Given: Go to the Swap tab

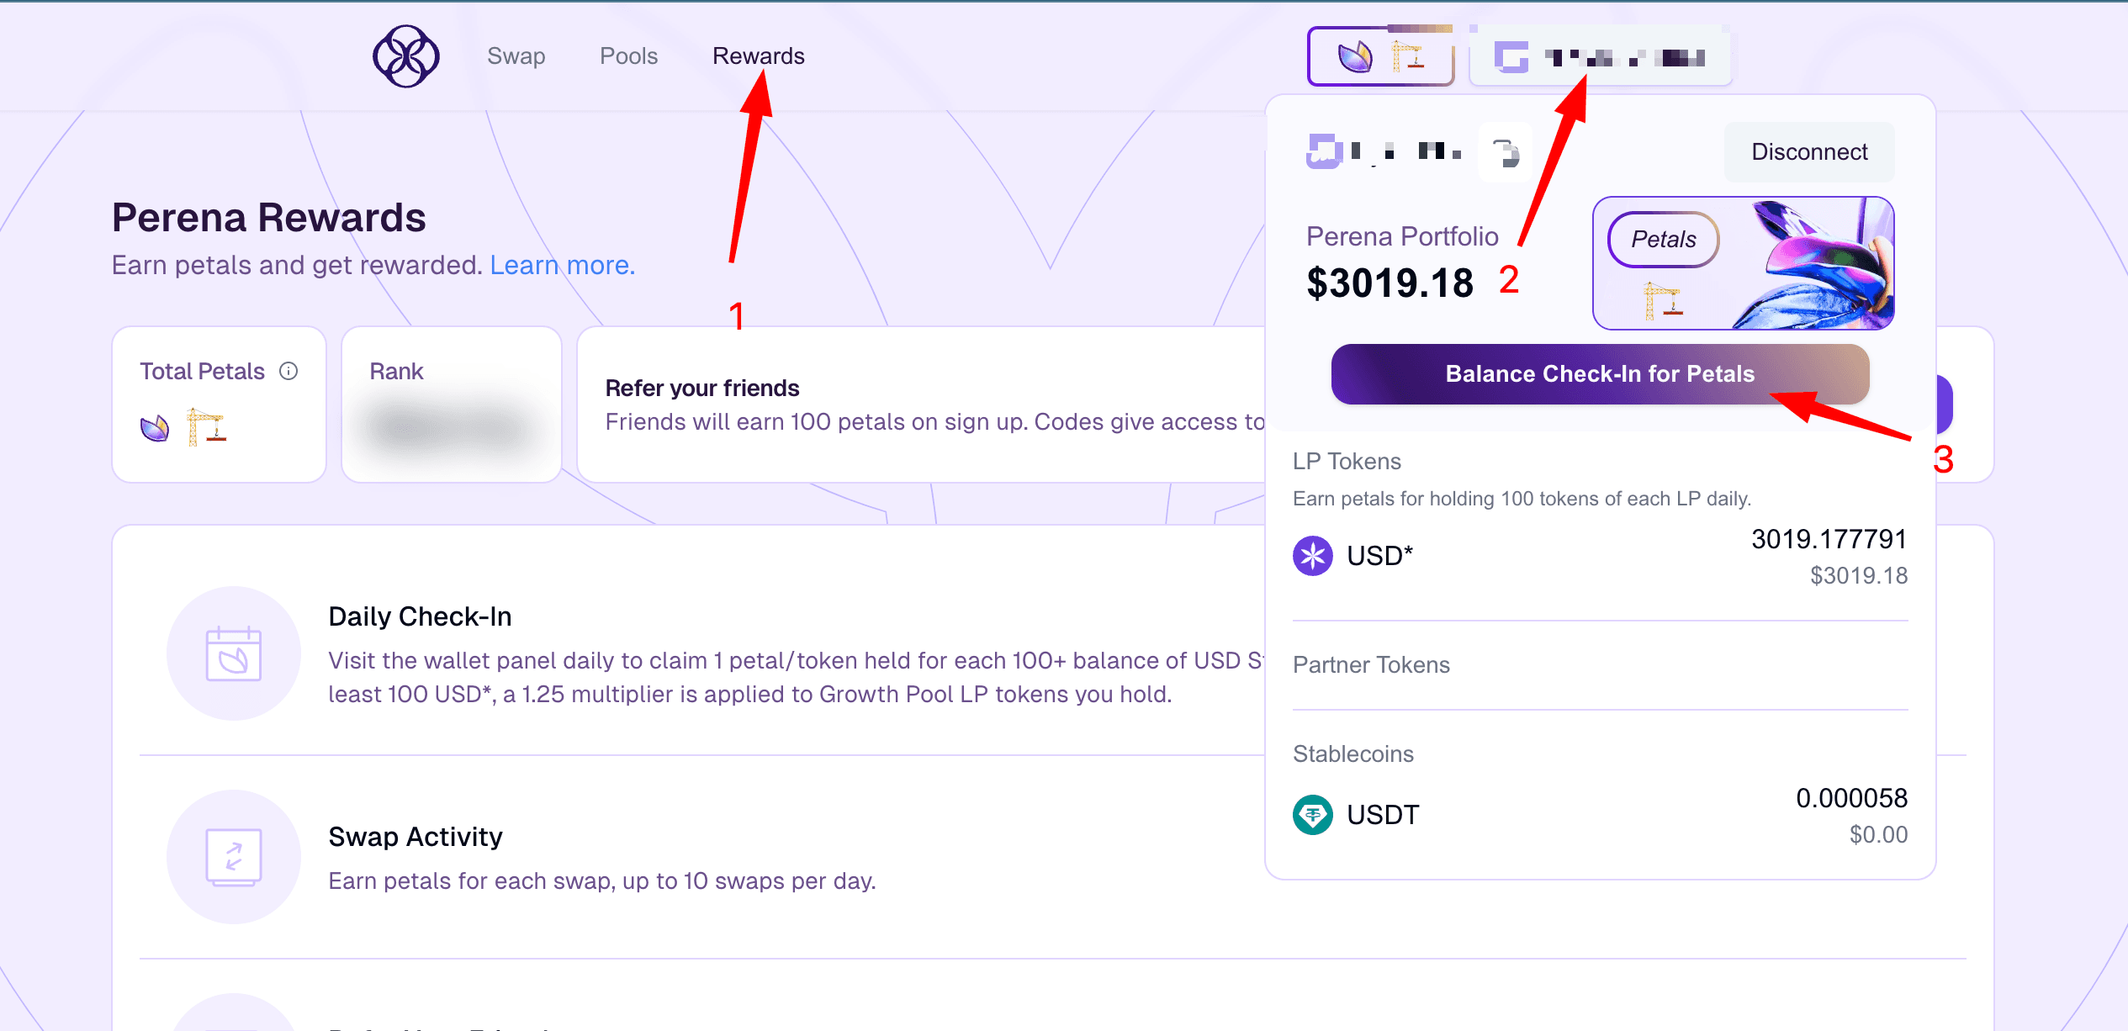Looking at the screenshot, I should coord(516,56).
